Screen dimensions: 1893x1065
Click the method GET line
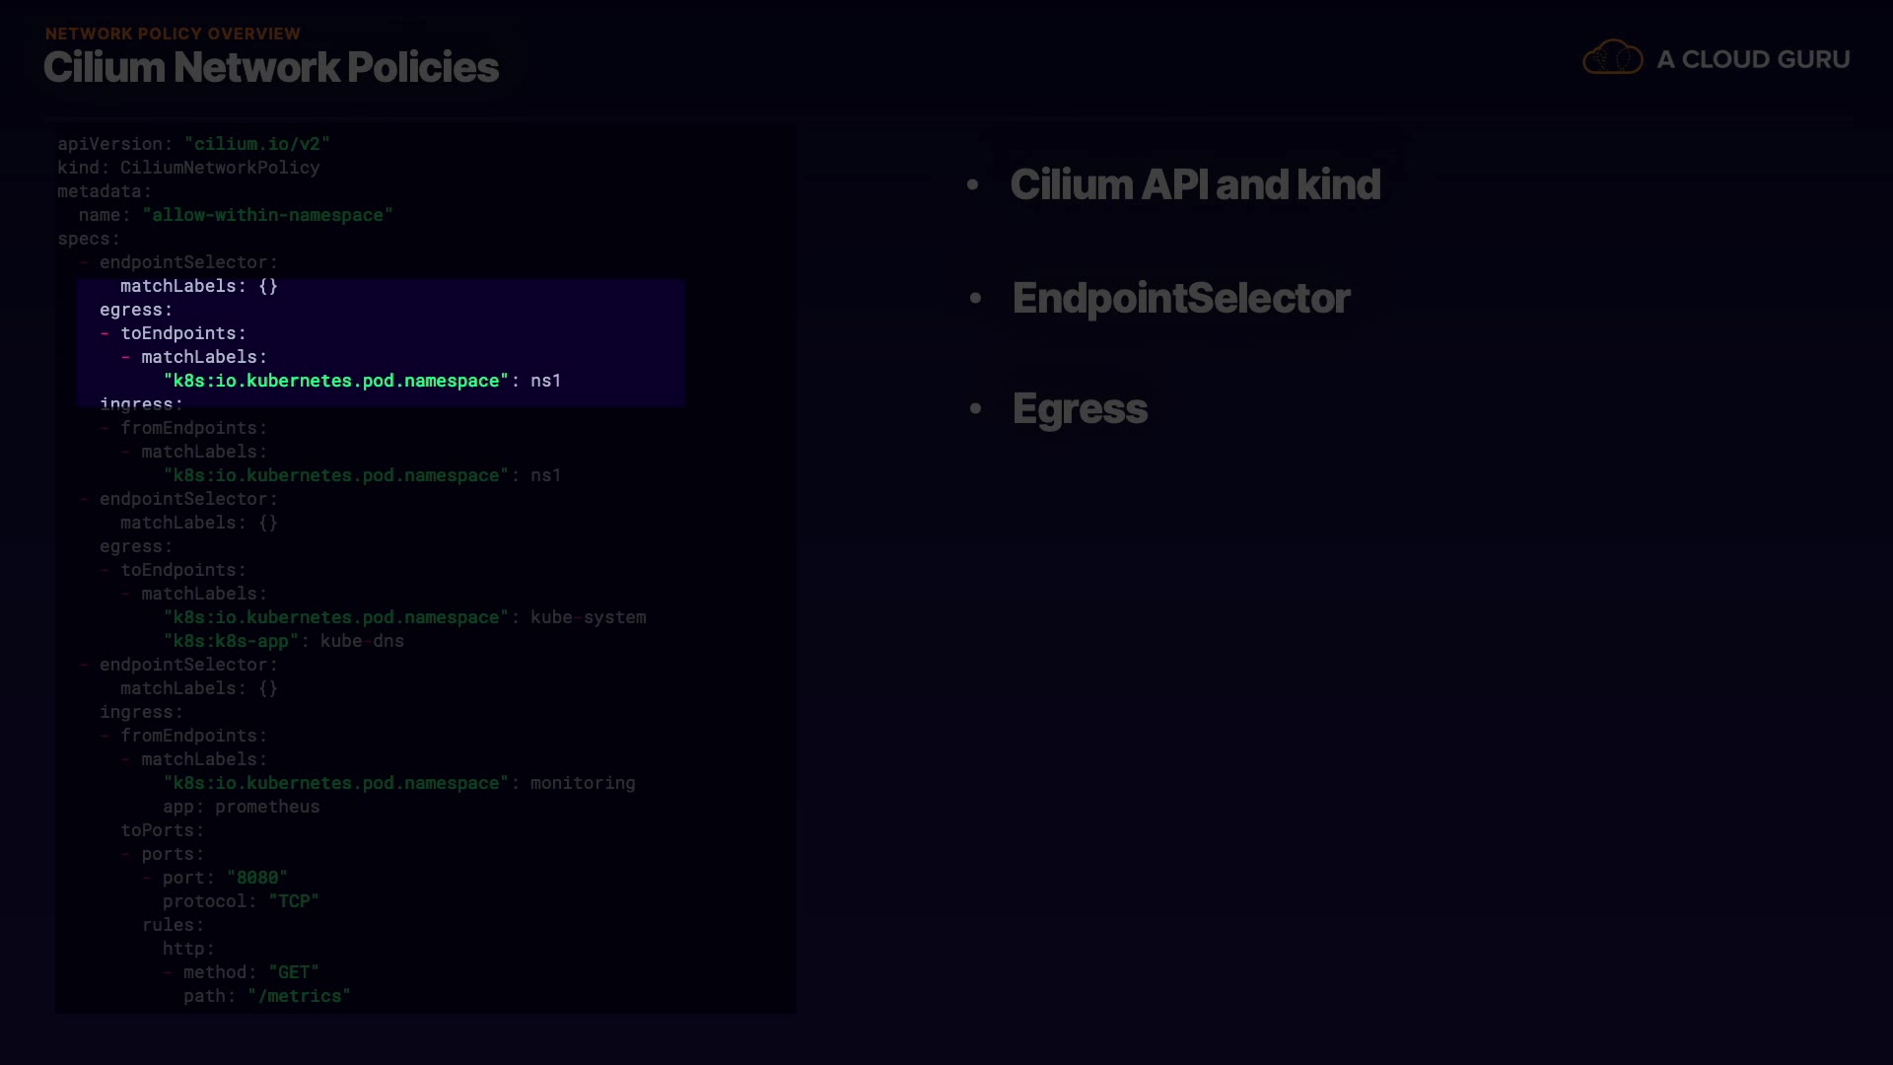[x=250, y=972]
